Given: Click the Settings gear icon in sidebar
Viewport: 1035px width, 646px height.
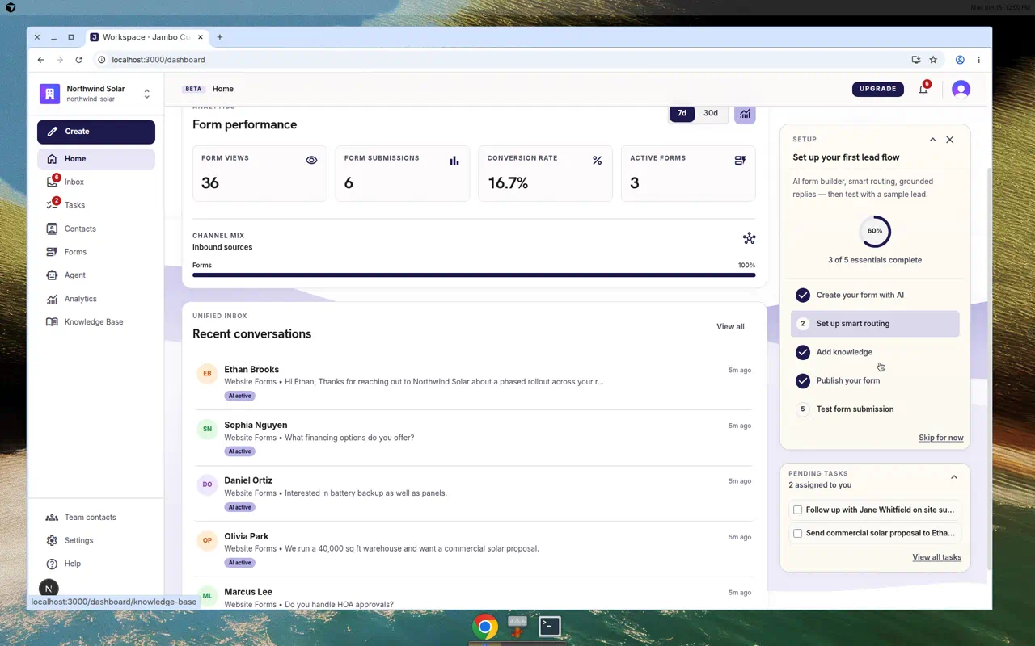Looking at the screenshot, I should pyautogui.click(x=52, y=541).
